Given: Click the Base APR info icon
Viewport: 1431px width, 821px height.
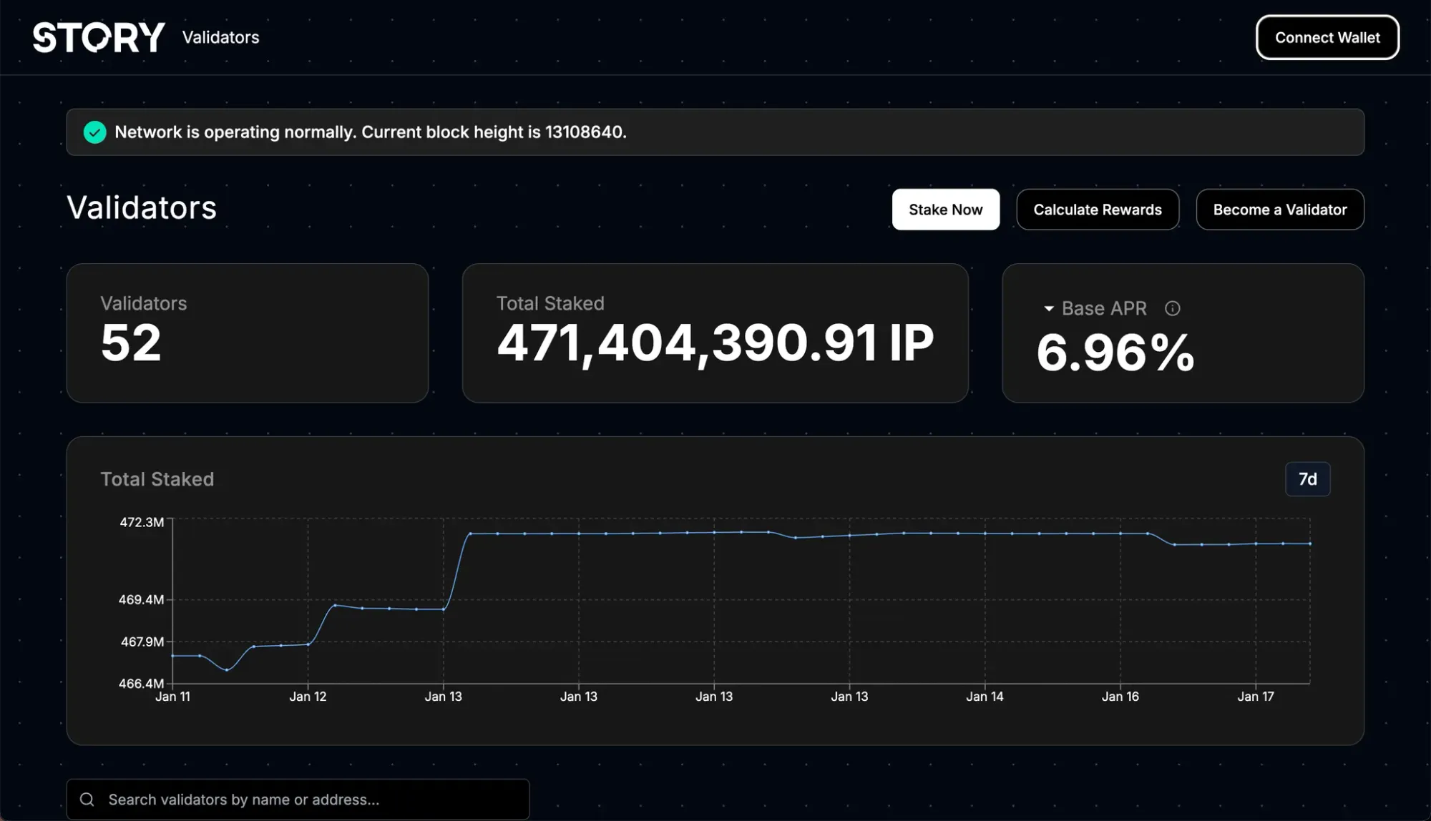Looking at the screenshot, I should click(1172, 308).
